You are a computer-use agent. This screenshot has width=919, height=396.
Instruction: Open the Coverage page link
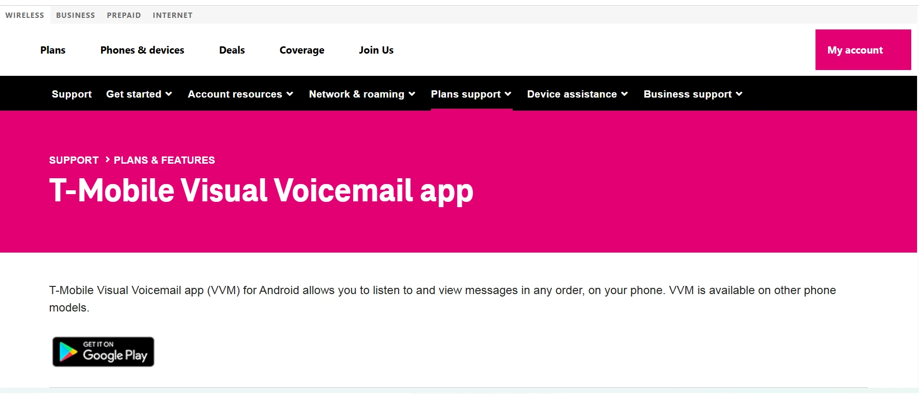(x=302, y=50)
